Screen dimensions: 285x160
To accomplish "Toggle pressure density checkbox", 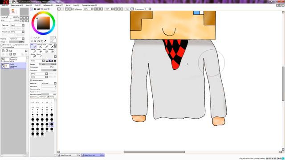I will [38, 97].
